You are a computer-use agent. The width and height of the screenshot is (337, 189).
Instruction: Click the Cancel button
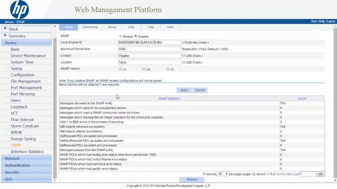click(200, 90)
